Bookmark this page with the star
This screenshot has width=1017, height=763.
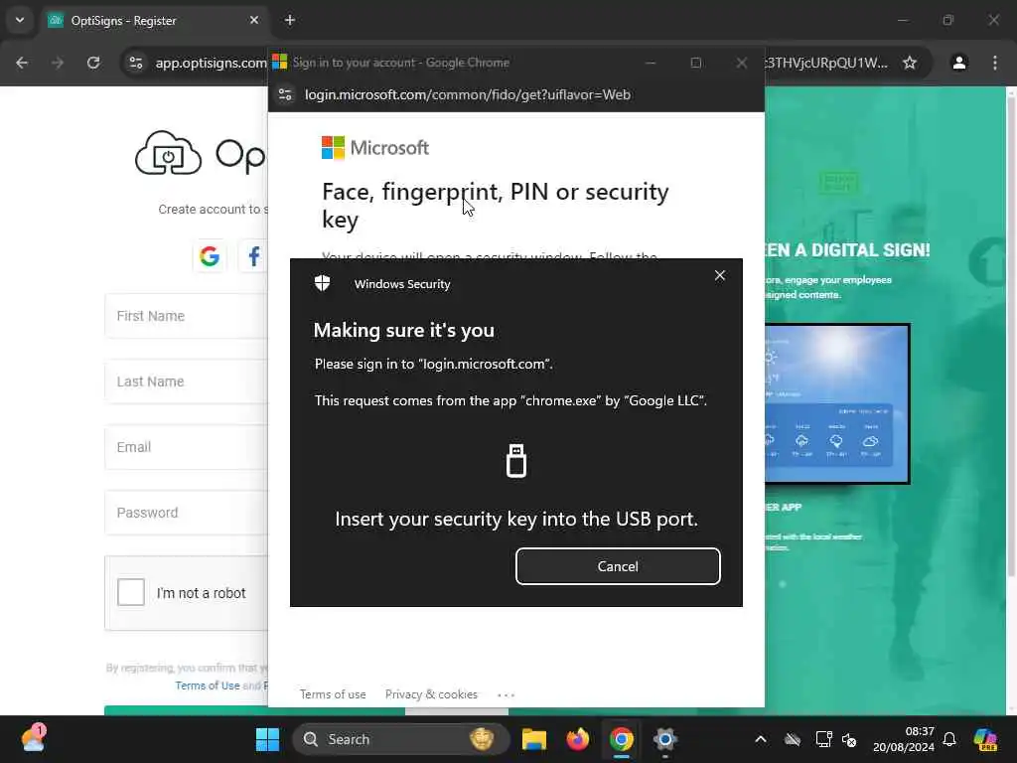click(x=910, y=63)
